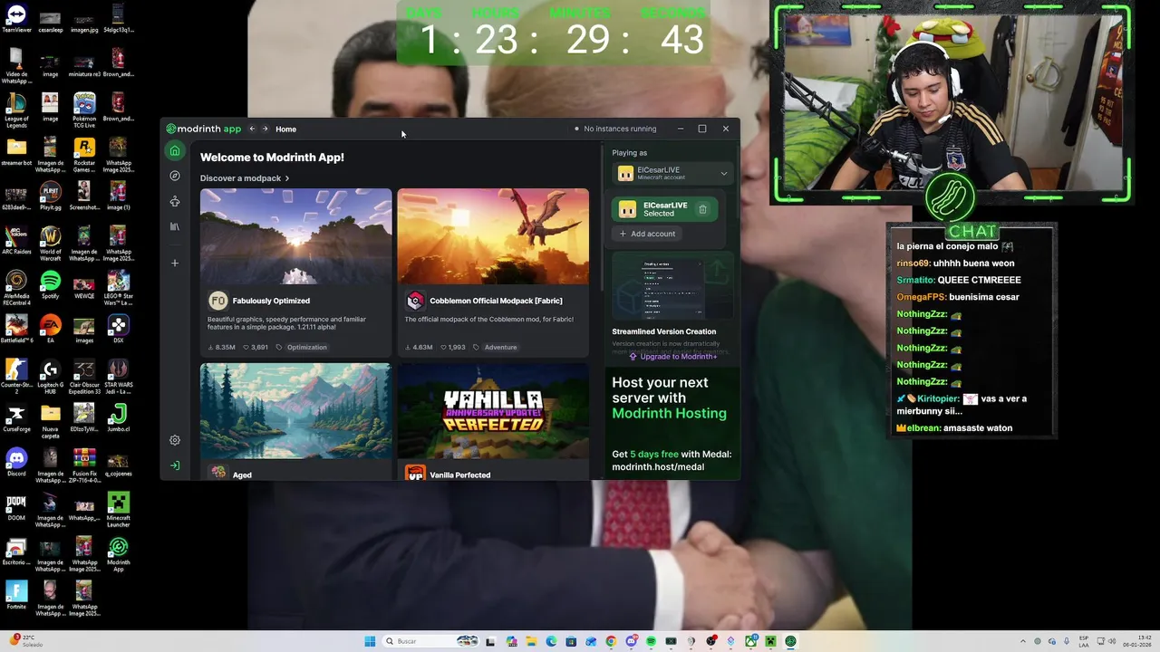Open Minecraft Launcher desktop shortcut
This screenshot has height=652, width=1160.
pyautogui.click(x=119, y=507)
